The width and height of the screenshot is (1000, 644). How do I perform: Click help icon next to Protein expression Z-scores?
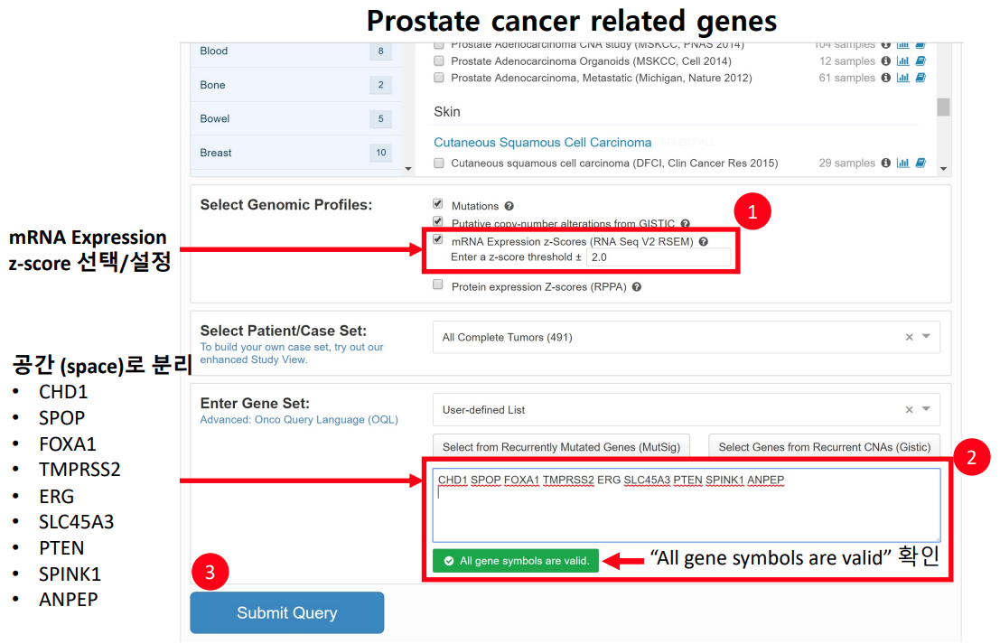pyautogui.click(x=637, y=287)
